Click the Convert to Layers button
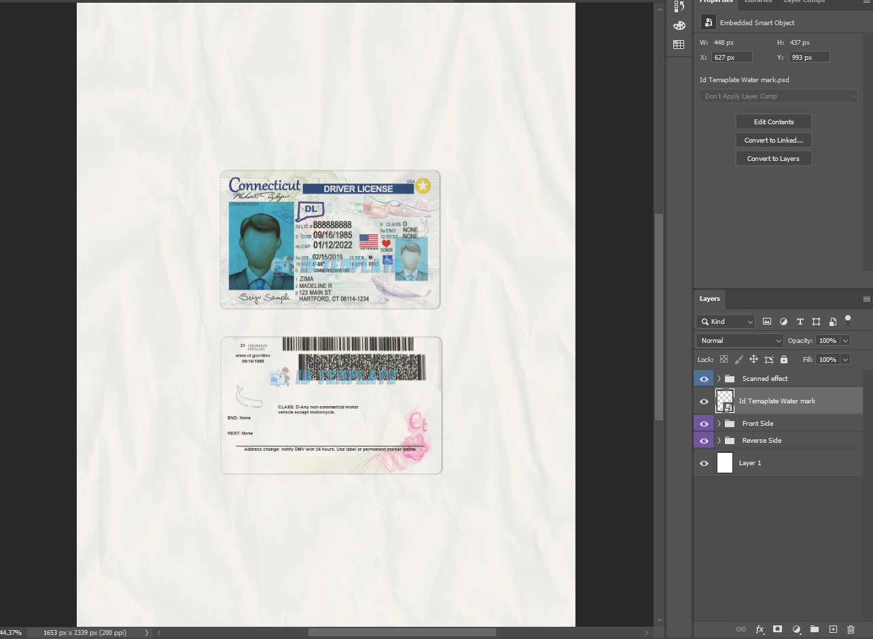This screenshot has height=639, width=873. [774, 158]
